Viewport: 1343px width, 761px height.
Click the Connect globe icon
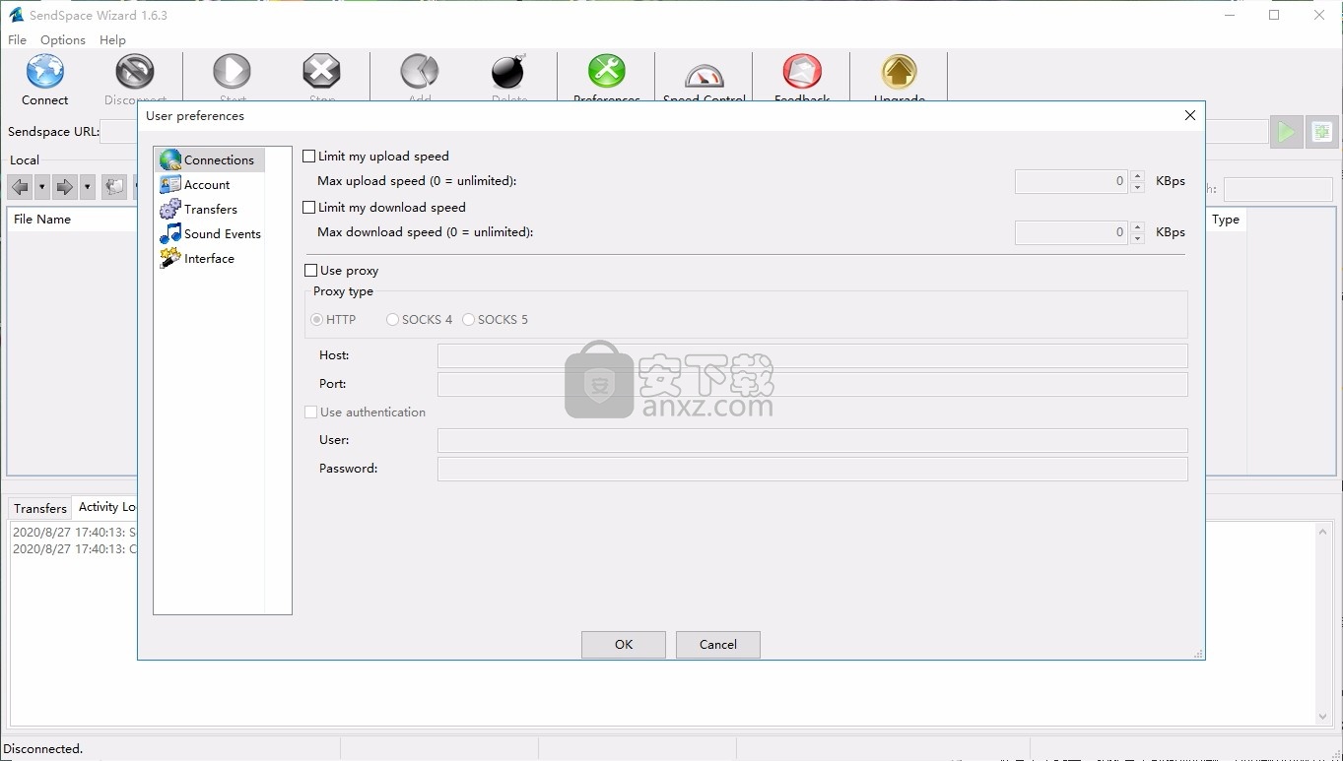pos(45,72)
